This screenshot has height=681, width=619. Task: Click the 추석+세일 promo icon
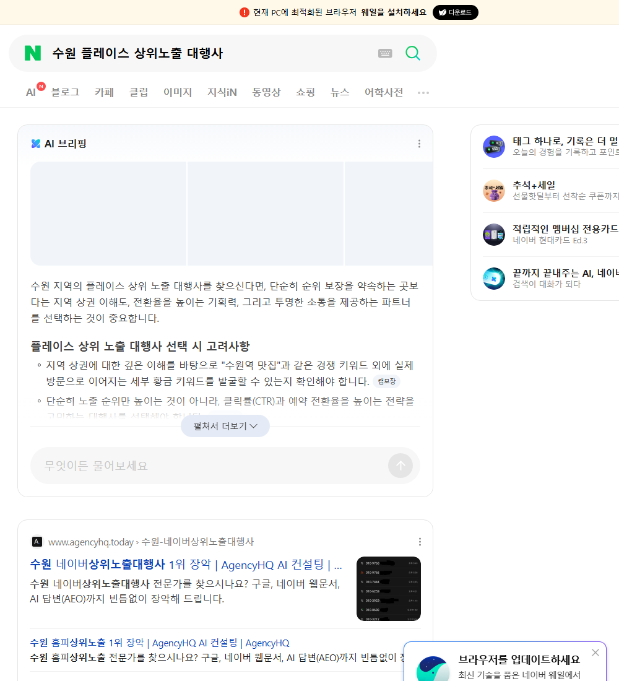(x=494, y=191)
